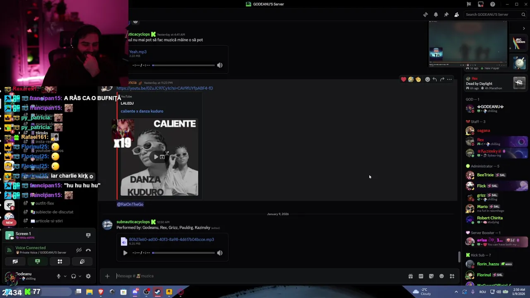Mute the Yeah.mp3 audio volume icon
This screenshot has width=530, height=298.
pyautogui.click(x=220, y=65)
